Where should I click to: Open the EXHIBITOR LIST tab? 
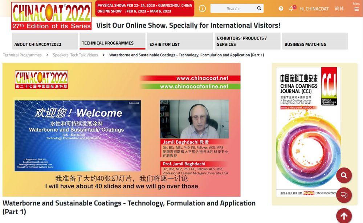180,41
